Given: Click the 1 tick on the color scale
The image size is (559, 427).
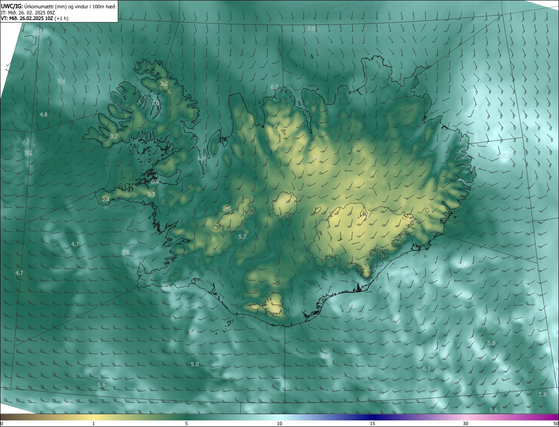Looking at the screenshot, I should pos(94,424).
